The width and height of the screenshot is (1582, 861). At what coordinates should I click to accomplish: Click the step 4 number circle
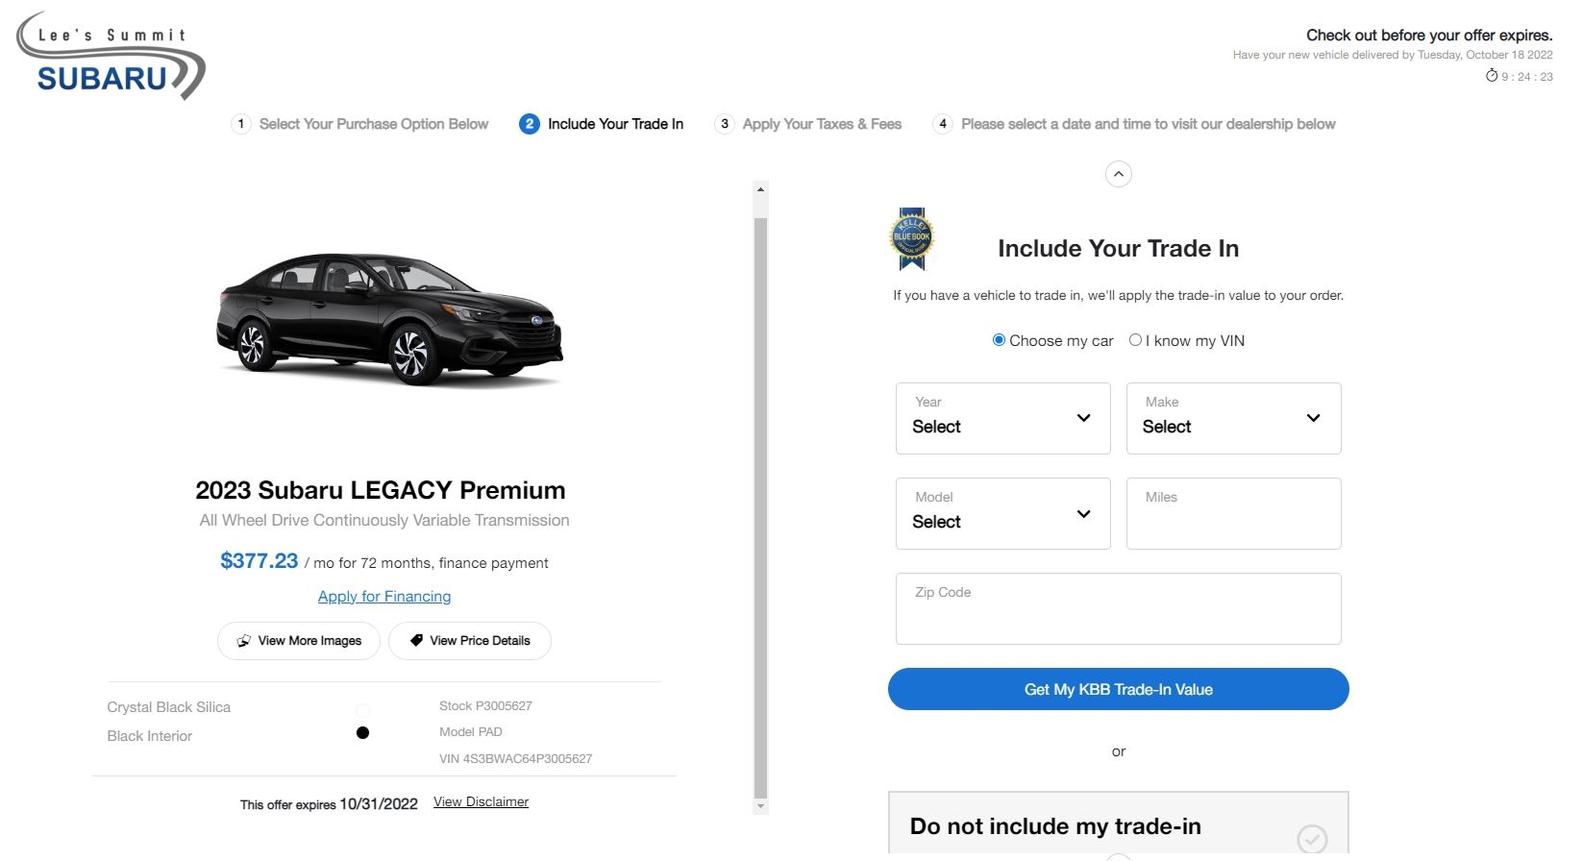tap(943, 124)
